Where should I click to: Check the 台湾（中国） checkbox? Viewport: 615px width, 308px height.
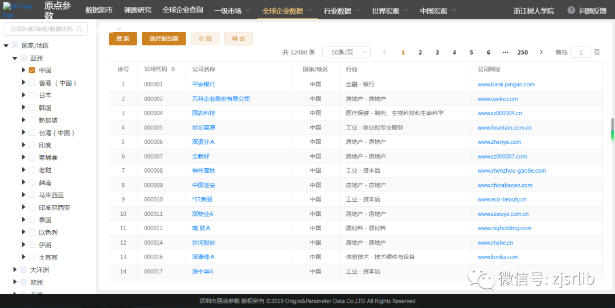pyautogui.click(x=32, y=132)
